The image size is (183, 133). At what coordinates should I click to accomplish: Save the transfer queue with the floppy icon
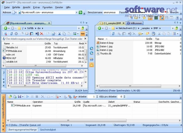point(20,97)
